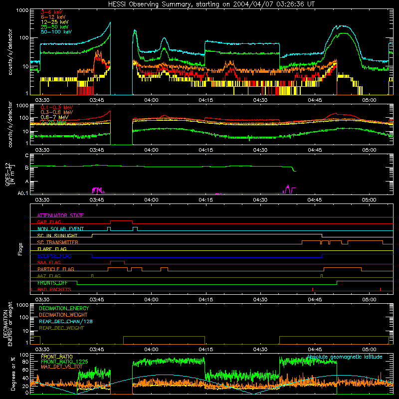Click the FRONT_RATIO_1225 legend label
399x399 pixels.
coord(64,362)
